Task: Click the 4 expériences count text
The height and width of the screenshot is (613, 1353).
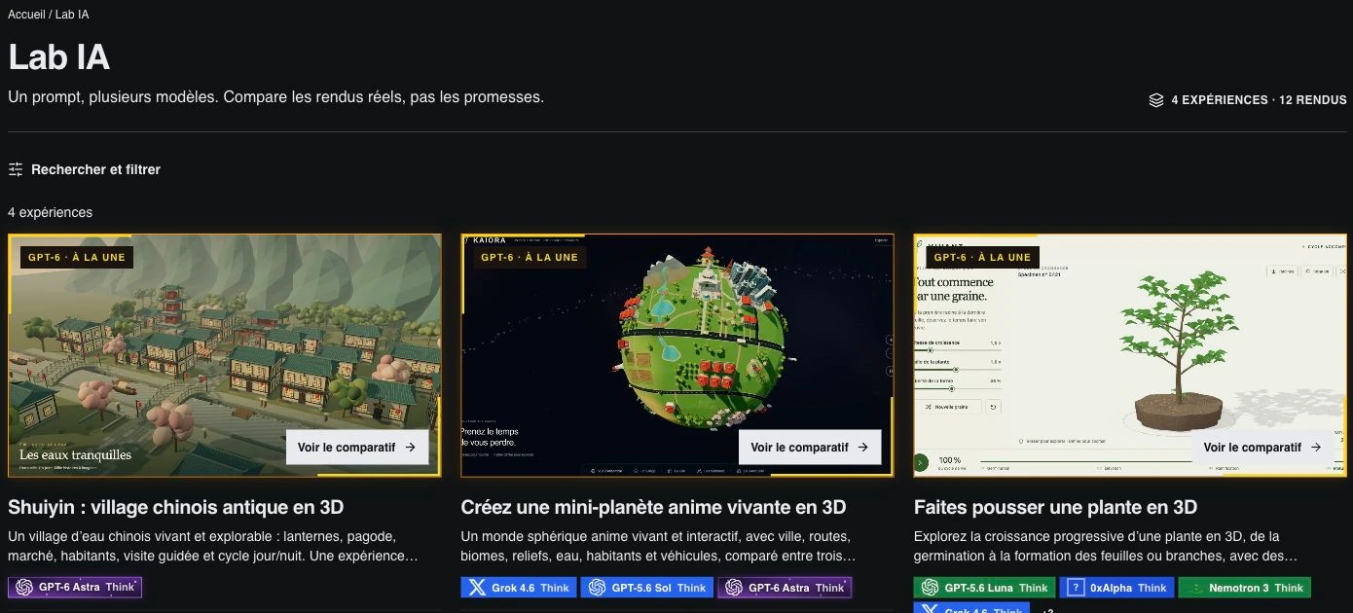Action: pyautogui.click(x=51, y=212)
